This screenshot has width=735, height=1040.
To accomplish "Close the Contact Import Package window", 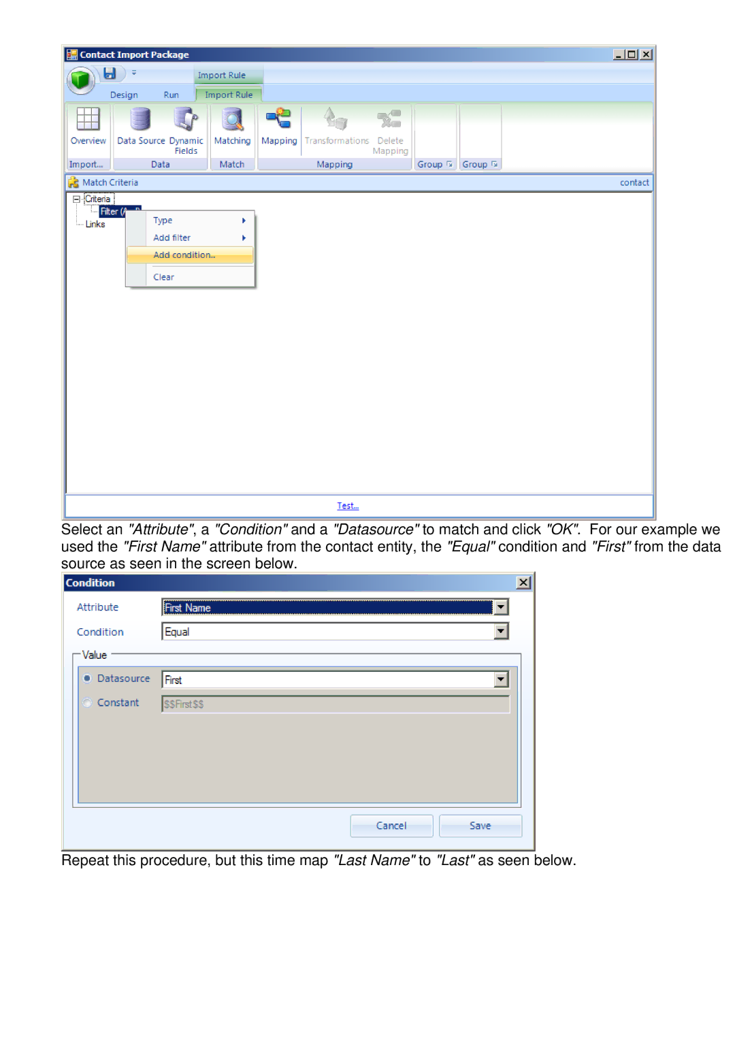I will pyautogui.click(x=646, y=54).
